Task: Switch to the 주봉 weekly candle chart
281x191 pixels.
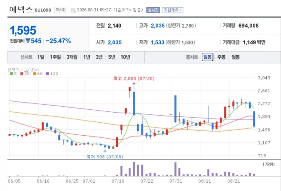Action: point(221,57)
